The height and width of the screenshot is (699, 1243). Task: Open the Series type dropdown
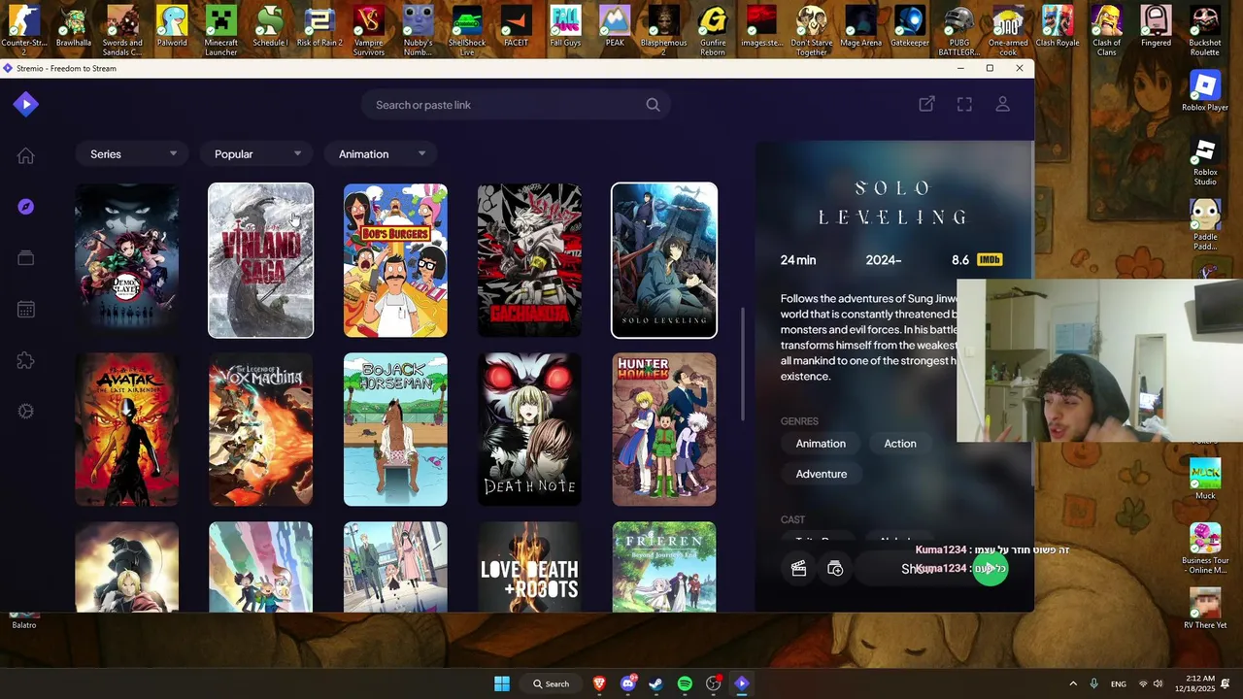point(132,153)
